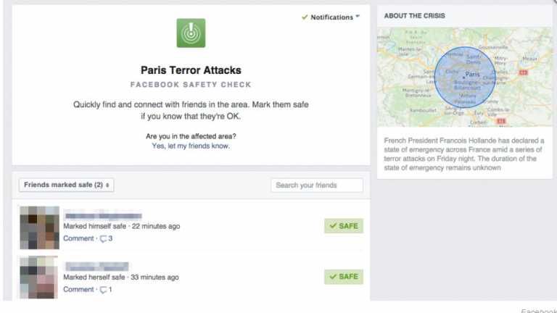Click the green Safety Check beacon icon
Screen dimensions: 557x313
(191, 33)
